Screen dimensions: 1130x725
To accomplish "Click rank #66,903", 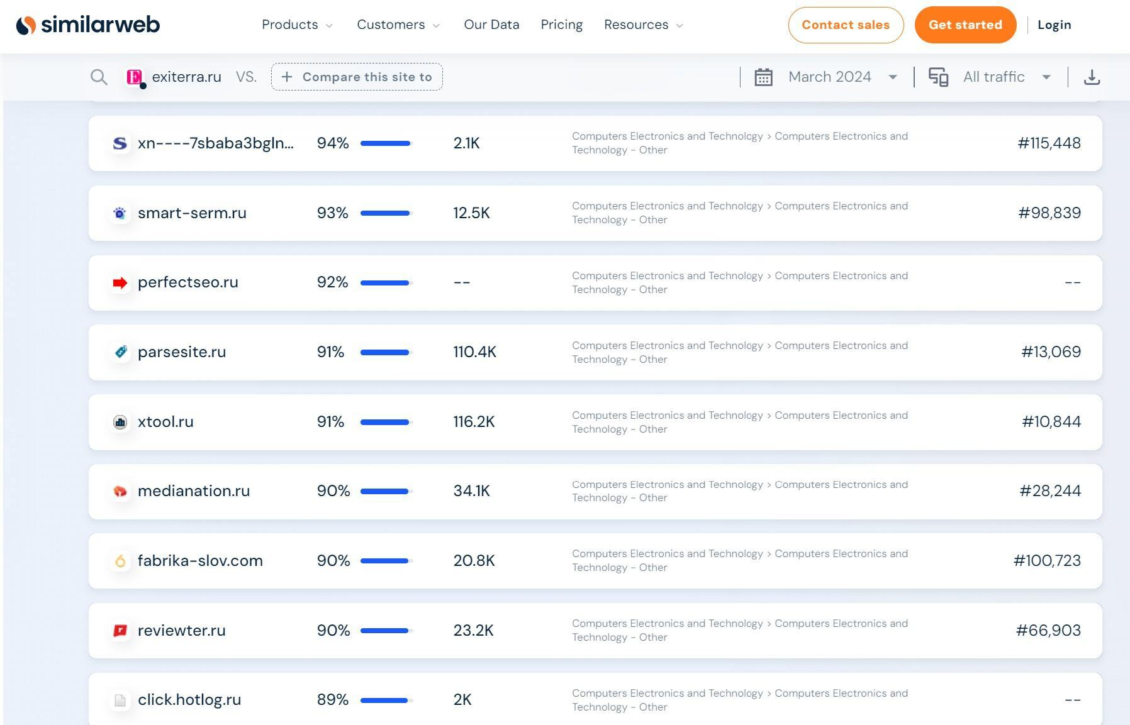I will (x=1049, y=631).
